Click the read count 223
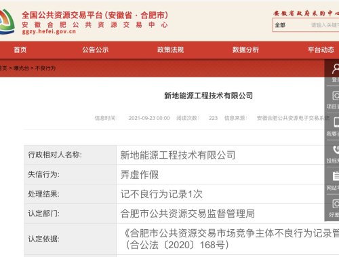The height and width of the screenshot is (257, 339). pos(213,118)
